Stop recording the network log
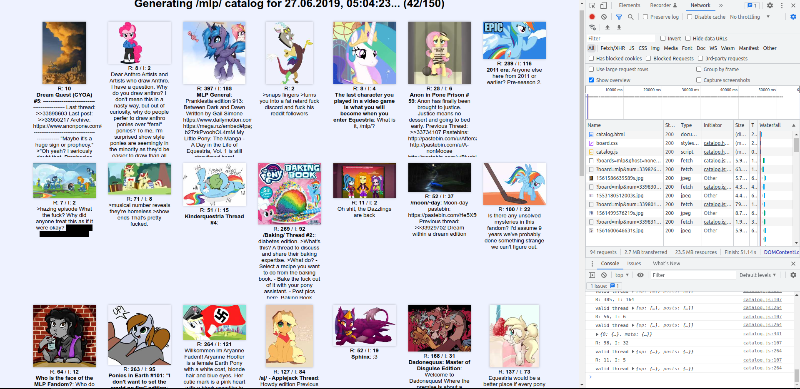The image size is (800, 389). [x=592, y=17]
